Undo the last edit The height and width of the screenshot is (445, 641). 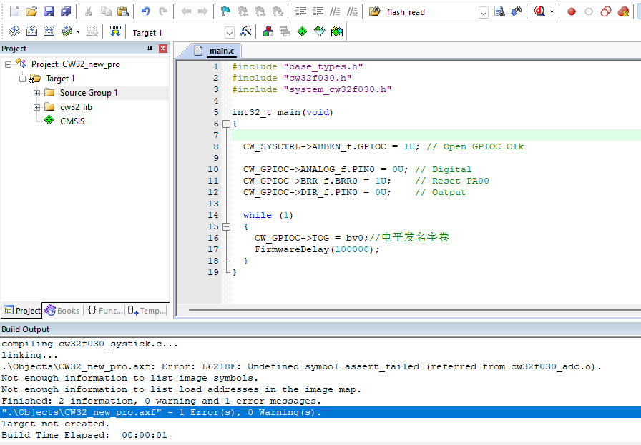tap(145, 11)
